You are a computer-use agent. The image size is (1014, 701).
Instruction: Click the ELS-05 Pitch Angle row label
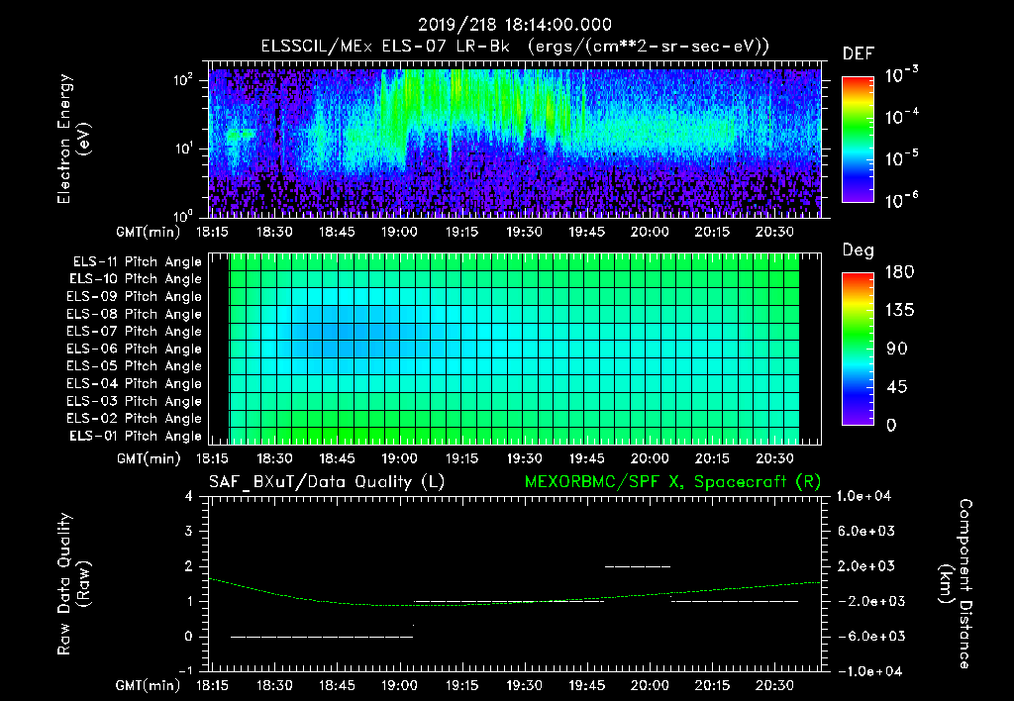134,366
